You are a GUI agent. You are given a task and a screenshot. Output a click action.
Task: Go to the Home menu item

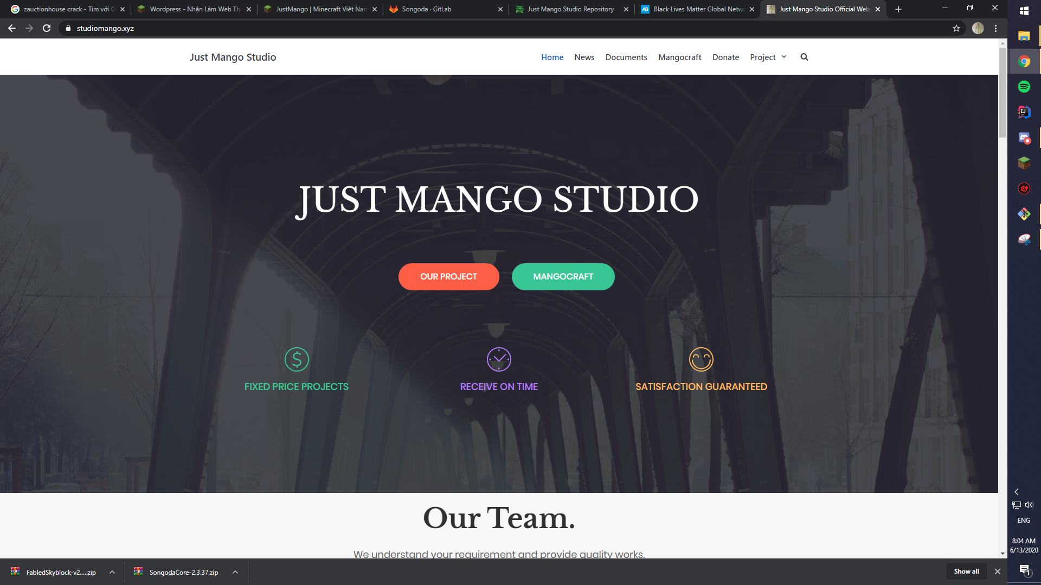tap(552, 57)
